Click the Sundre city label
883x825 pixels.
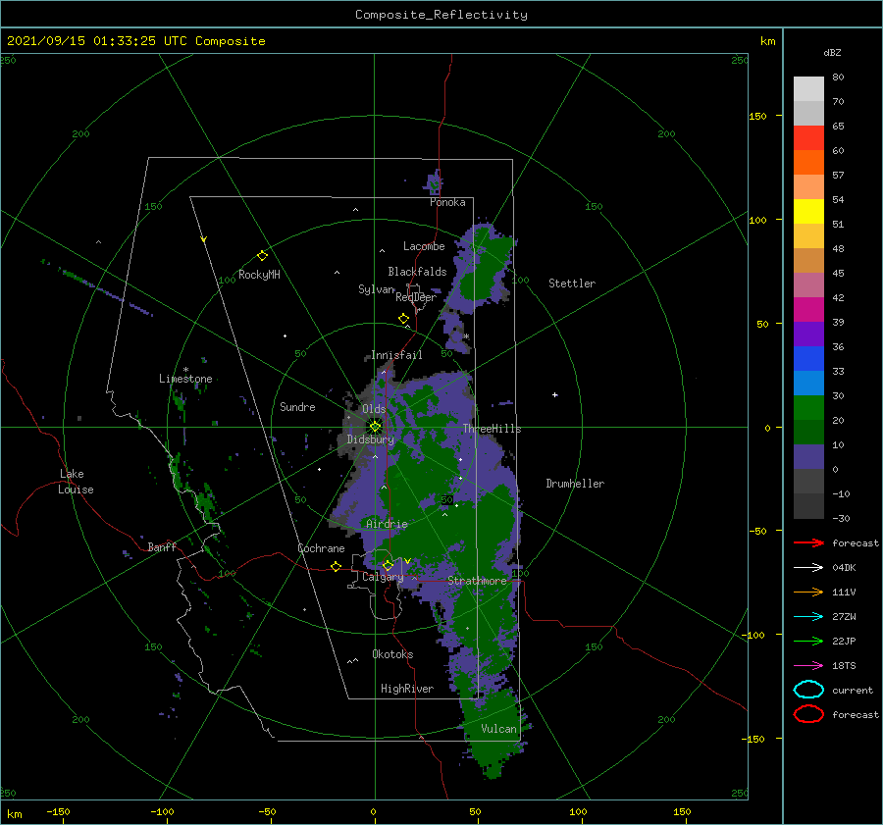(x=297, y=406)
